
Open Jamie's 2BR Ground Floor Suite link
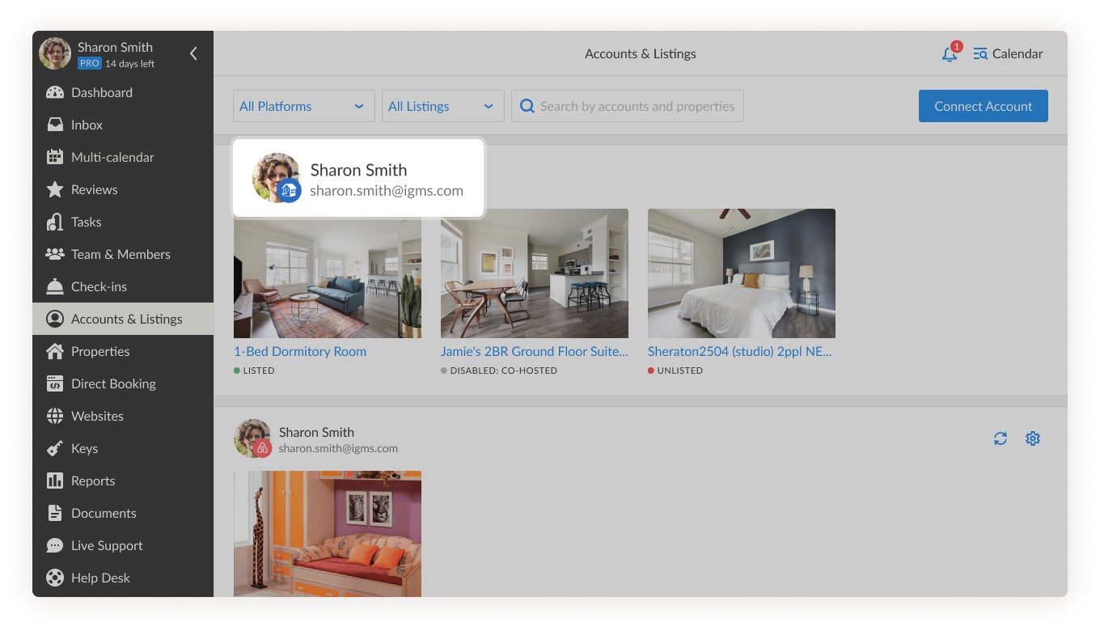tap(535, 351)
